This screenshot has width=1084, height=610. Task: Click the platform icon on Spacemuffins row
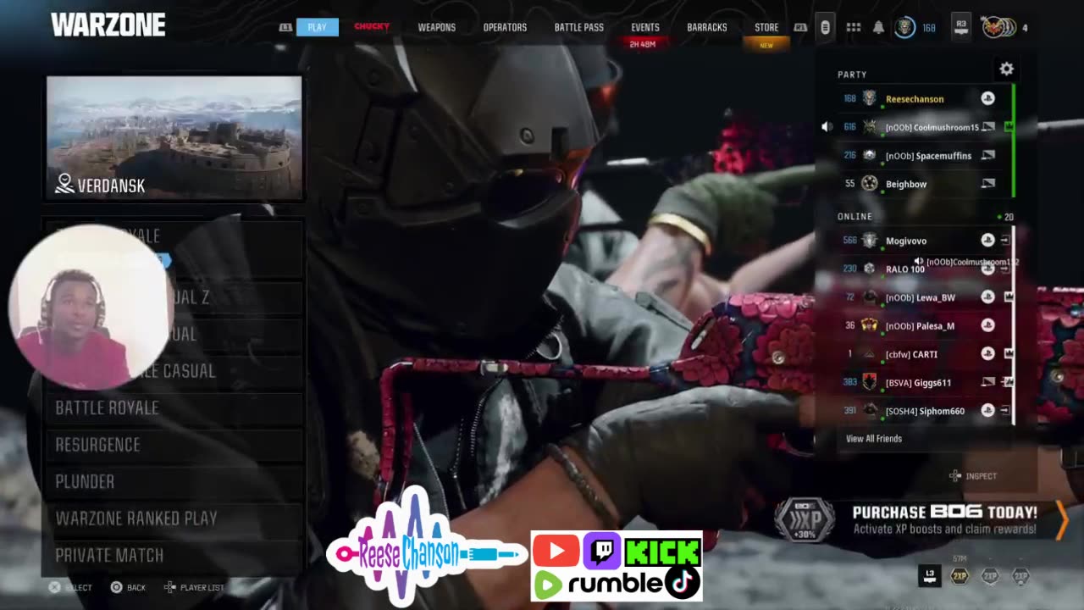coord(987,156)
